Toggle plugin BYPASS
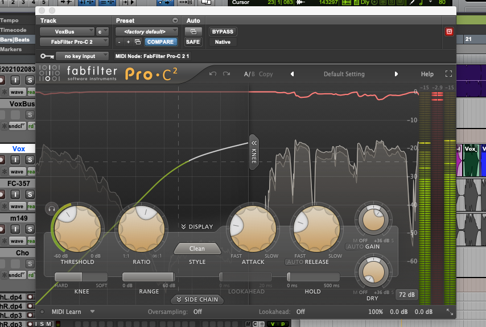The image size is (486, 327). click(x=223, y=32)
